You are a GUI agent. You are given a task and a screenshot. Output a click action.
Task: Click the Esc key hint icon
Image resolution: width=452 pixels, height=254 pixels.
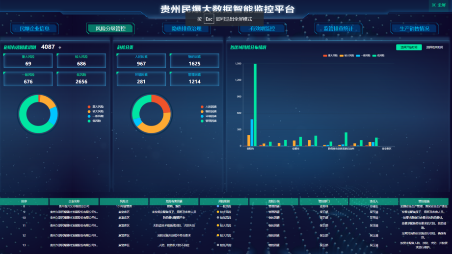209,19
